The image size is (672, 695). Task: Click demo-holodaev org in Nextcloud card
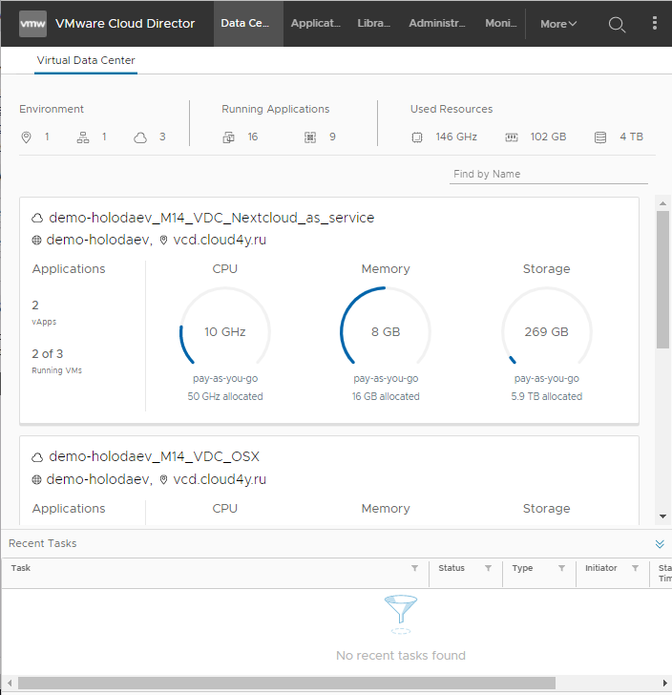(99, 241)
